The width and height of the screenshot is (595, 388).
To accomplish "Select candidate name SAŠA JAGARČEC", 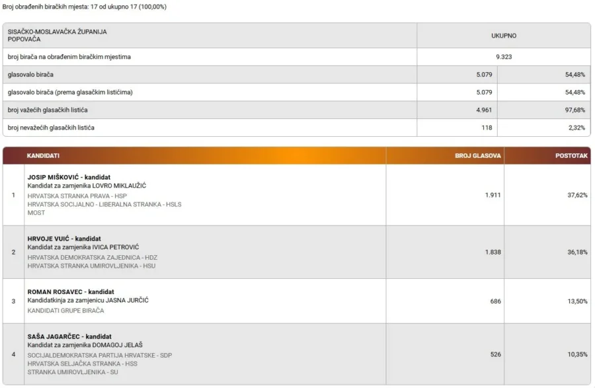I will tap(54, 336).
